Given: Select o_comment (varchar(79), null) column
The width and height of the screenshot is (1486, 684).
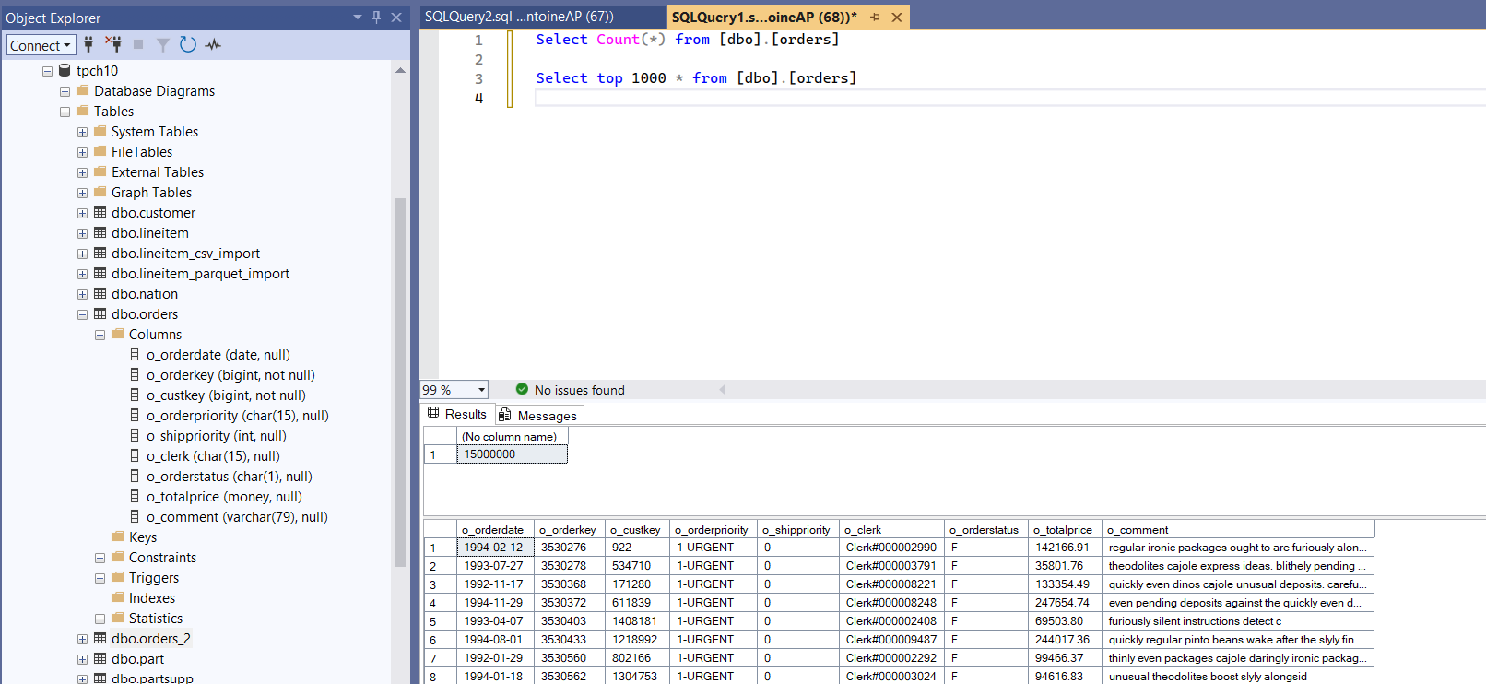Looking at the screenshot, I should (237, 517).
